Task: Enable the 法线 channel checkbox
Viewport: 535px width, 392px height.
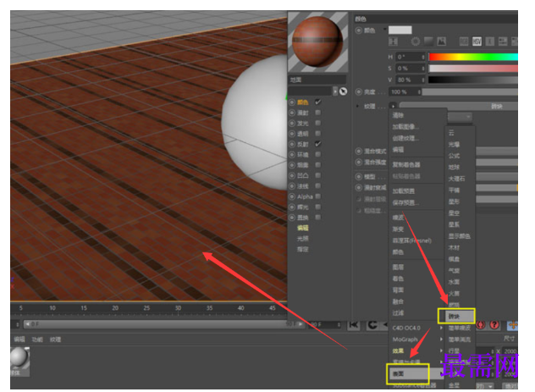Action: [x=317, y=186]
